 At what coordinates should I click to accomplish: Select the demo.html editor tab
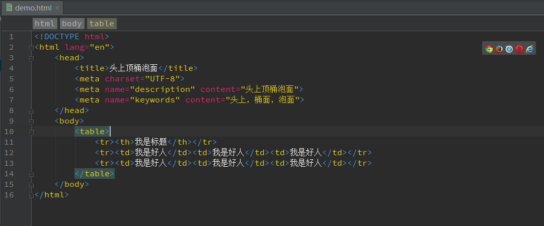point(32,8)
